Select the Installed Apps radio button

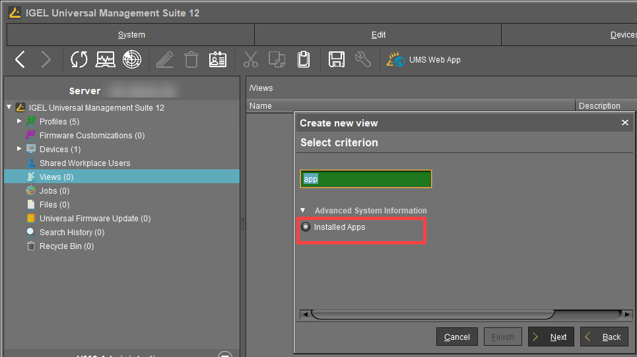(306, 227)
